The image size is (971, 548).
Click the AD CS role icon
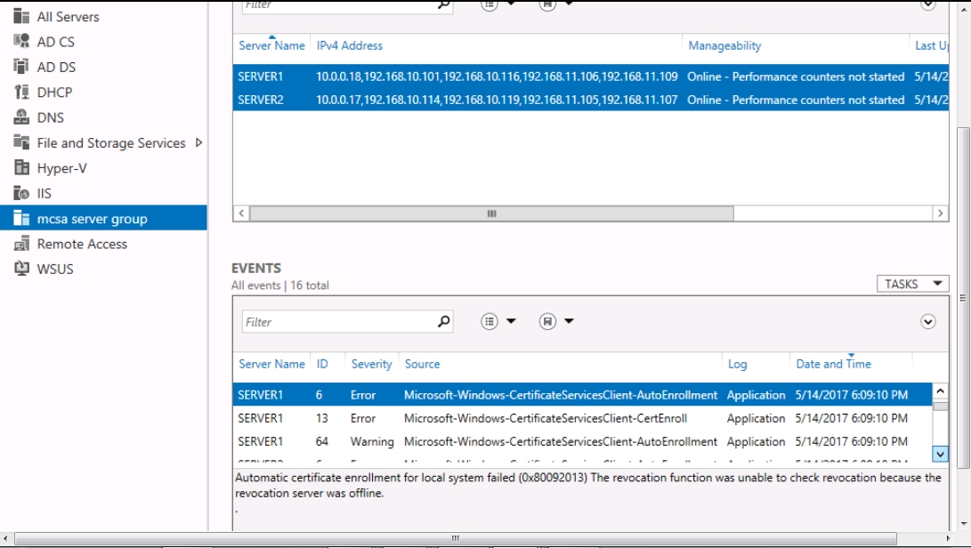(21, 42)
